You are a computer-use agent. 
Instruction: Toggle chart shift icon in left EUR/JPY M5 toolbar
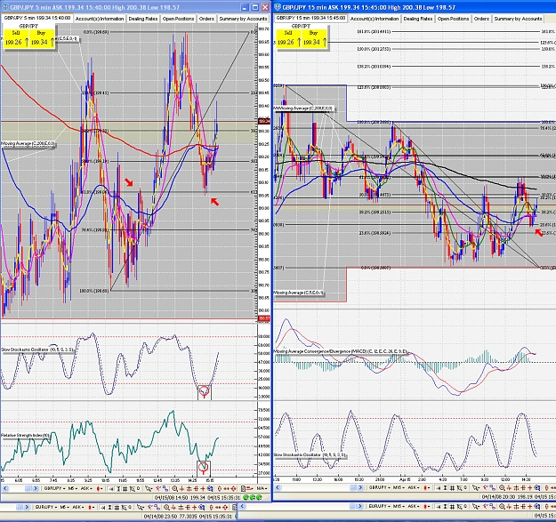102,508
